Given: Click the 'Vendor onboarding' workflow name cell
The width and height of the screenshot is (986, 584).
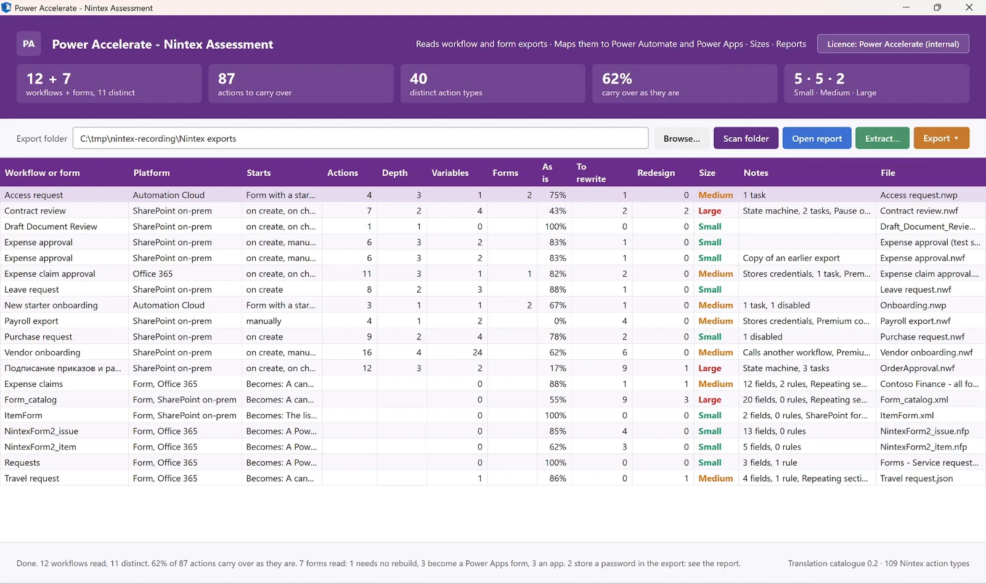Looking at the screenshot, I should [x=43, y=352].
